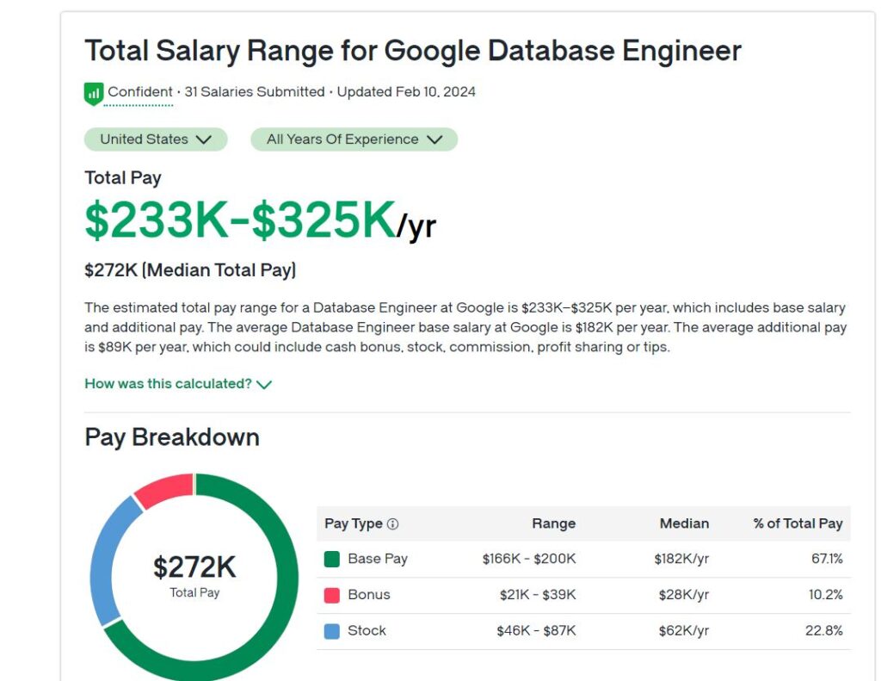Open the All Years Of Experience dropdown
The height and width of the screenshot is (681, 881).
(354, 139)
